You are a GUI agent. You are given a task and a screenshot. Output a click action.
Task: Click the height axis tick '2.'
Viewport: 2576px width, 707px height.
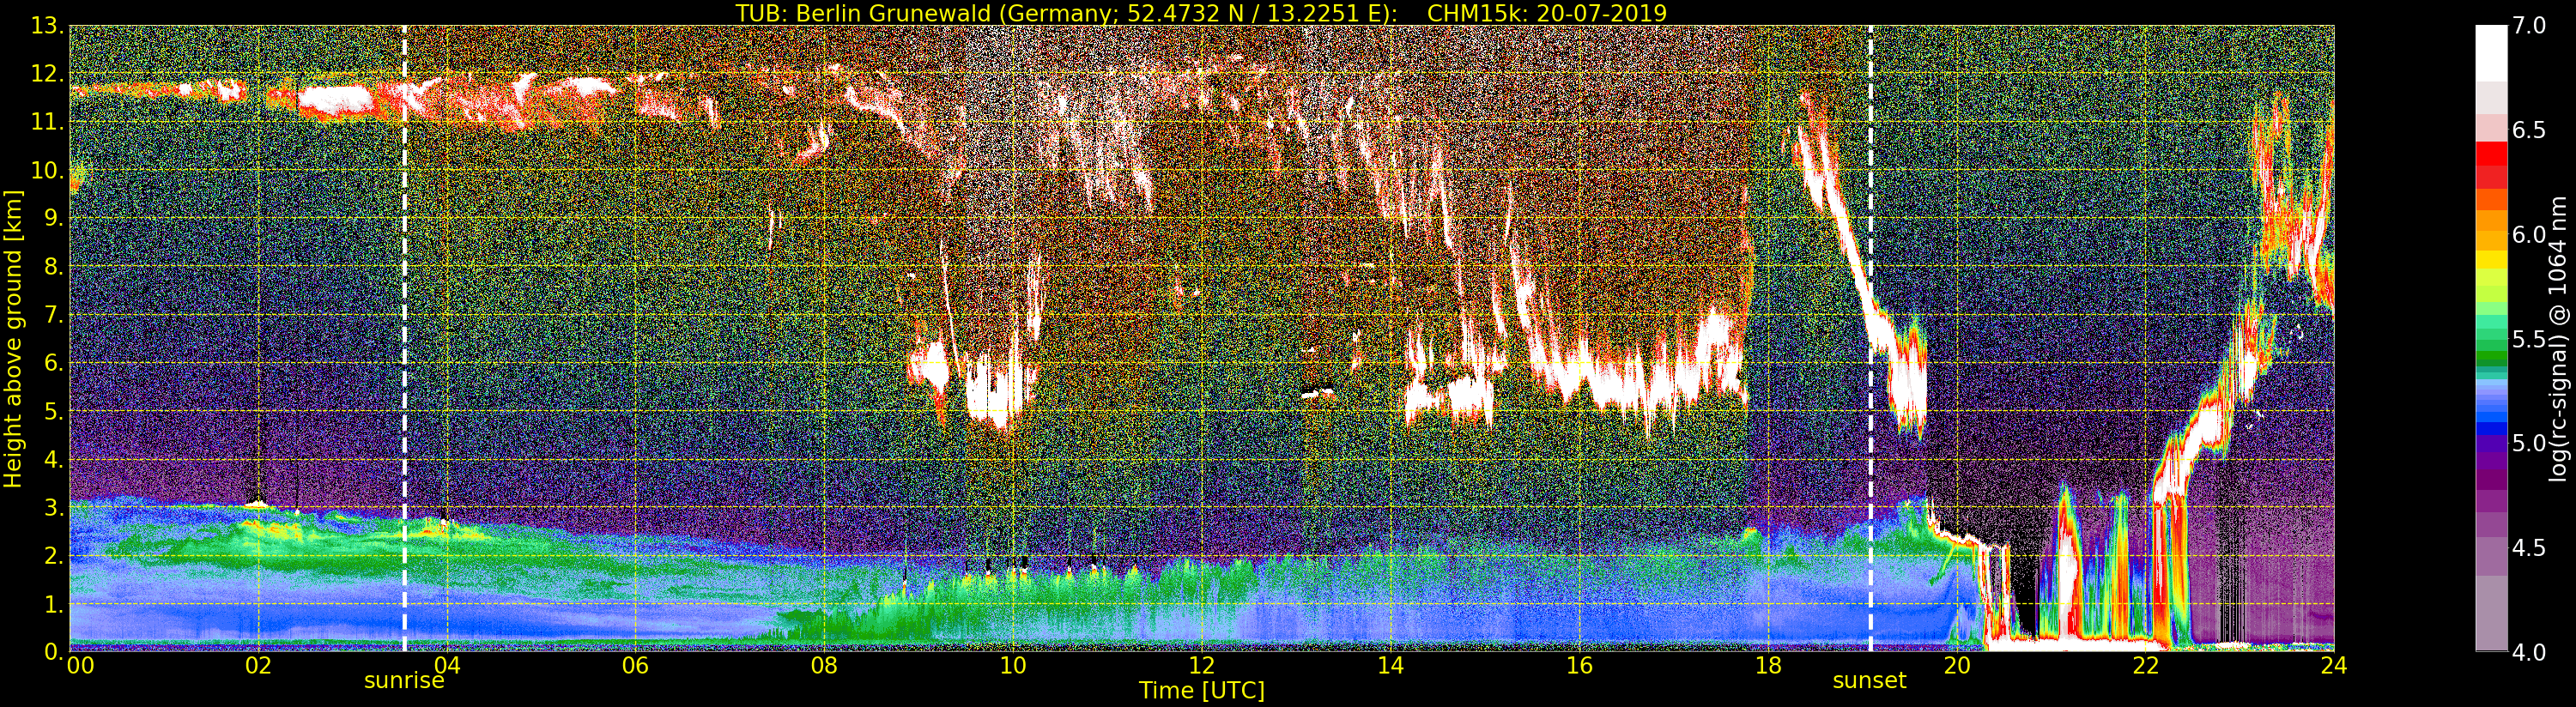coord(52,556)
